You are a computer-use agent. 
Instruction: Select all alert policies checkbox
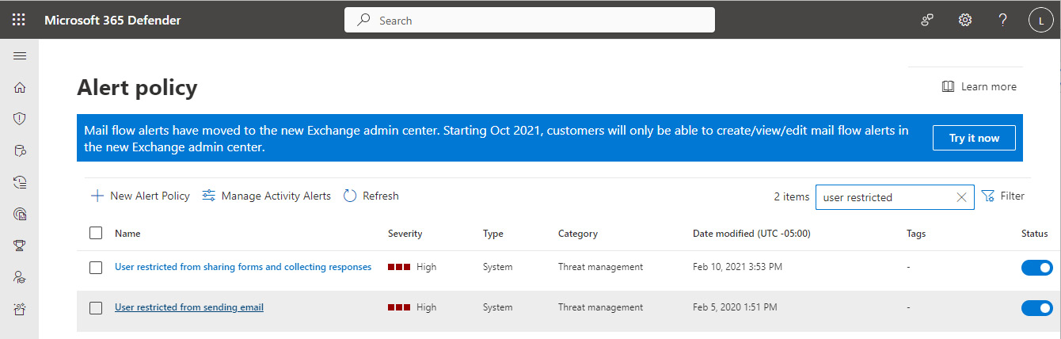coord(96,233)
